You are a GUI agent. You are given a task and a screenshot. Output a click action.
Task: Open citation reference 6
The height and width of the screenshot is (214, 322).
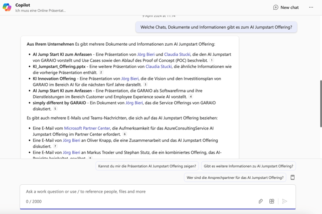(125, 134)
